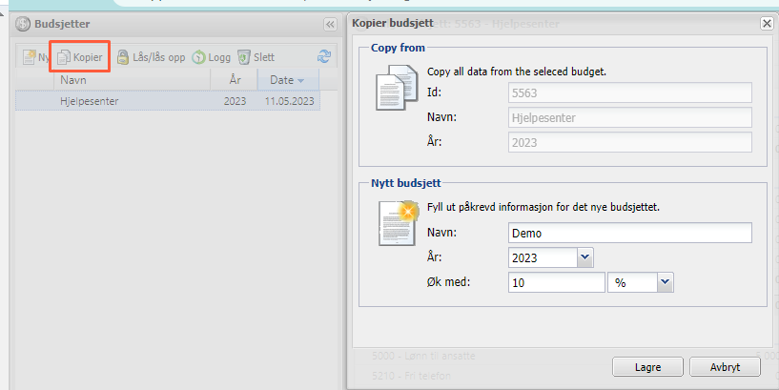779x390 pixels.
Task: Click the Lås/lås opp padlock icon
Action: [123, 57]
